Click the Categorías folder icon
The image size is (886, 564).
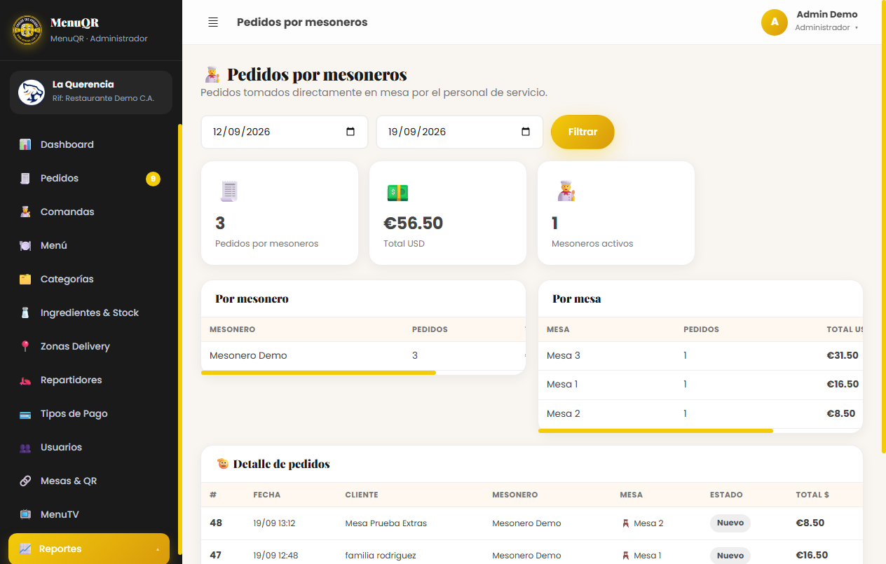pyautogui.click(x=25, y=279)
